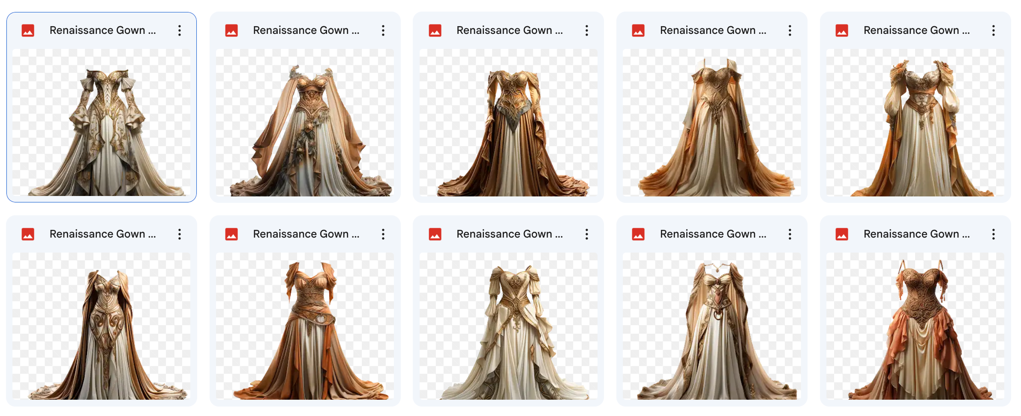
Task: Click file title above off-shoulder gown with orange train
Action: click(x=713, y=30)
